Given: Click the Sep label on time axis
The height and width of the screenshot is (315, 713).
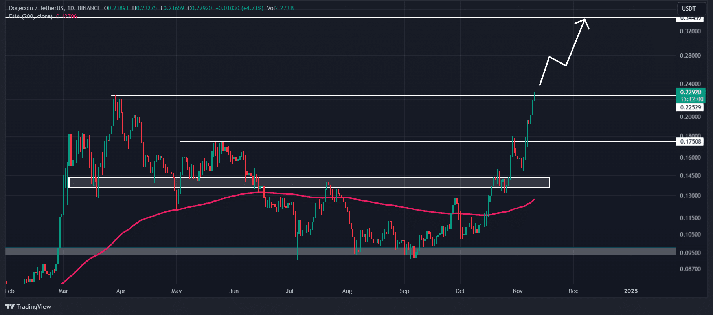Looking at the screenshot, I should pos(404,291).
